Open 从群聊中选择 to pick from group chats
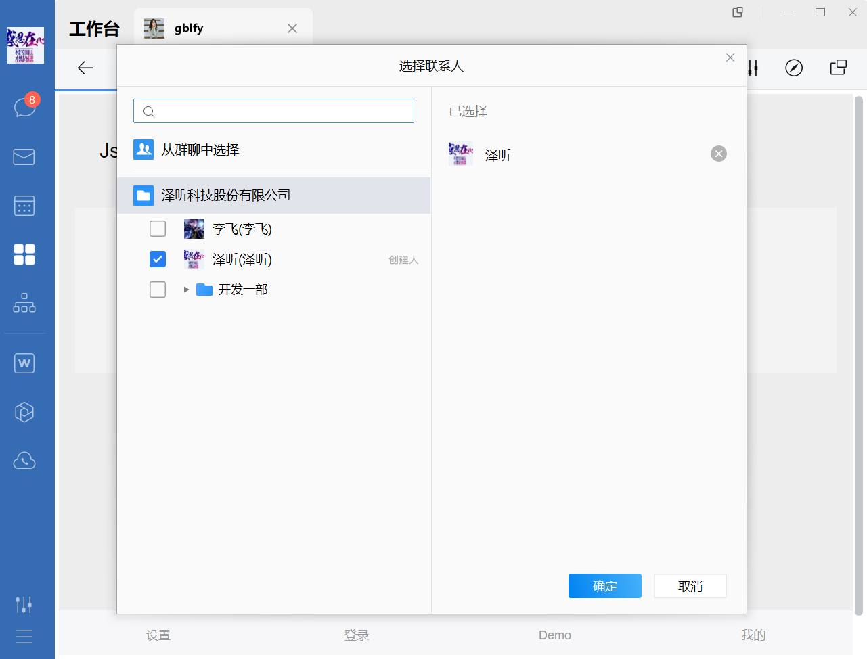 pos(200,150)
